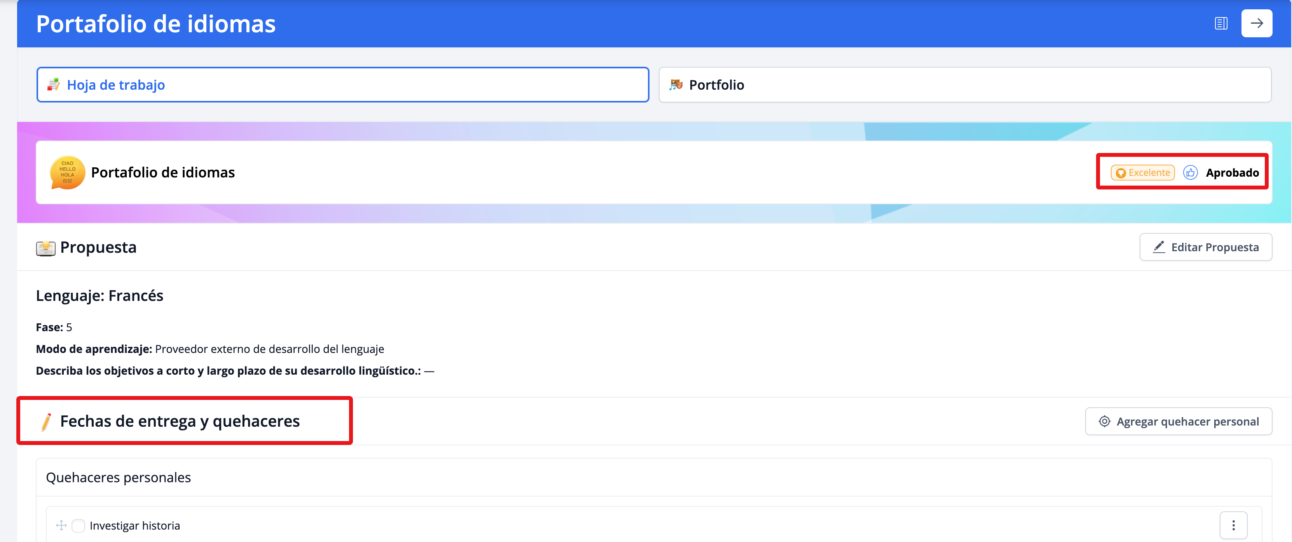The height and width of the screenshot is (542, 1292).
Task: Open the notes panel icon in header
Action: pos(1221,23)
